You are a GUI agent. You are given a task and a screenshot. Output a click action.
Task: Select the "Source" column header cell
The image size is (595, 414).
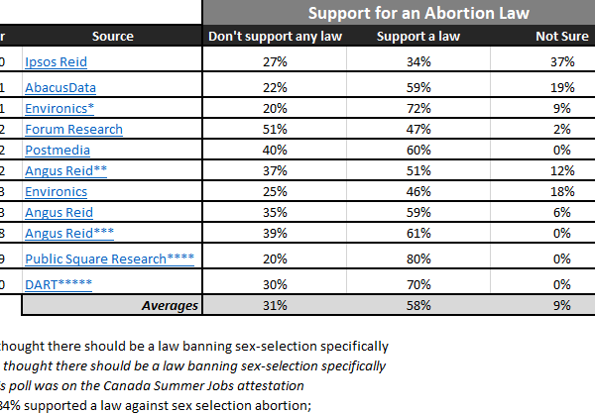[112, 37]
